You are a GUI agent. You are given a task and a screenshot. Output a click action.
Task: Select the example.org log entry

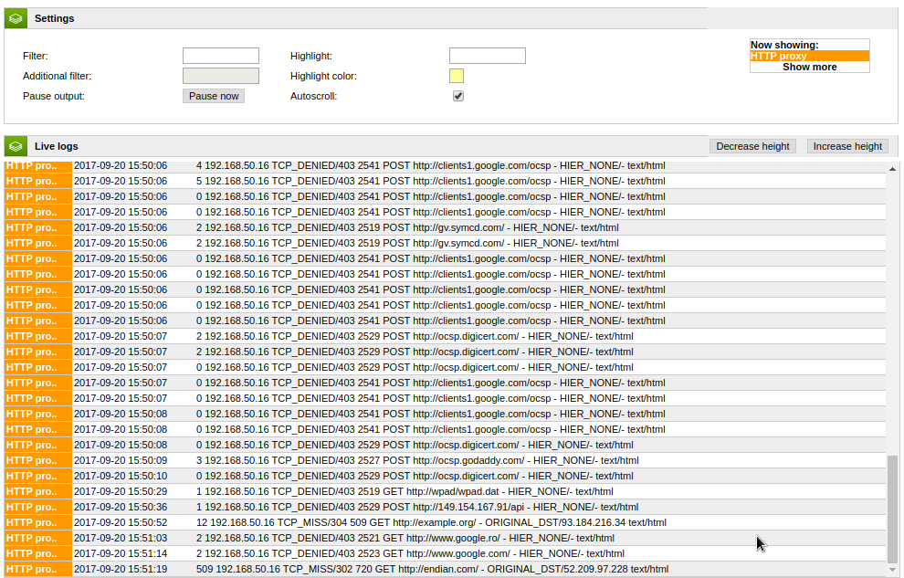(x=431, y=522)
